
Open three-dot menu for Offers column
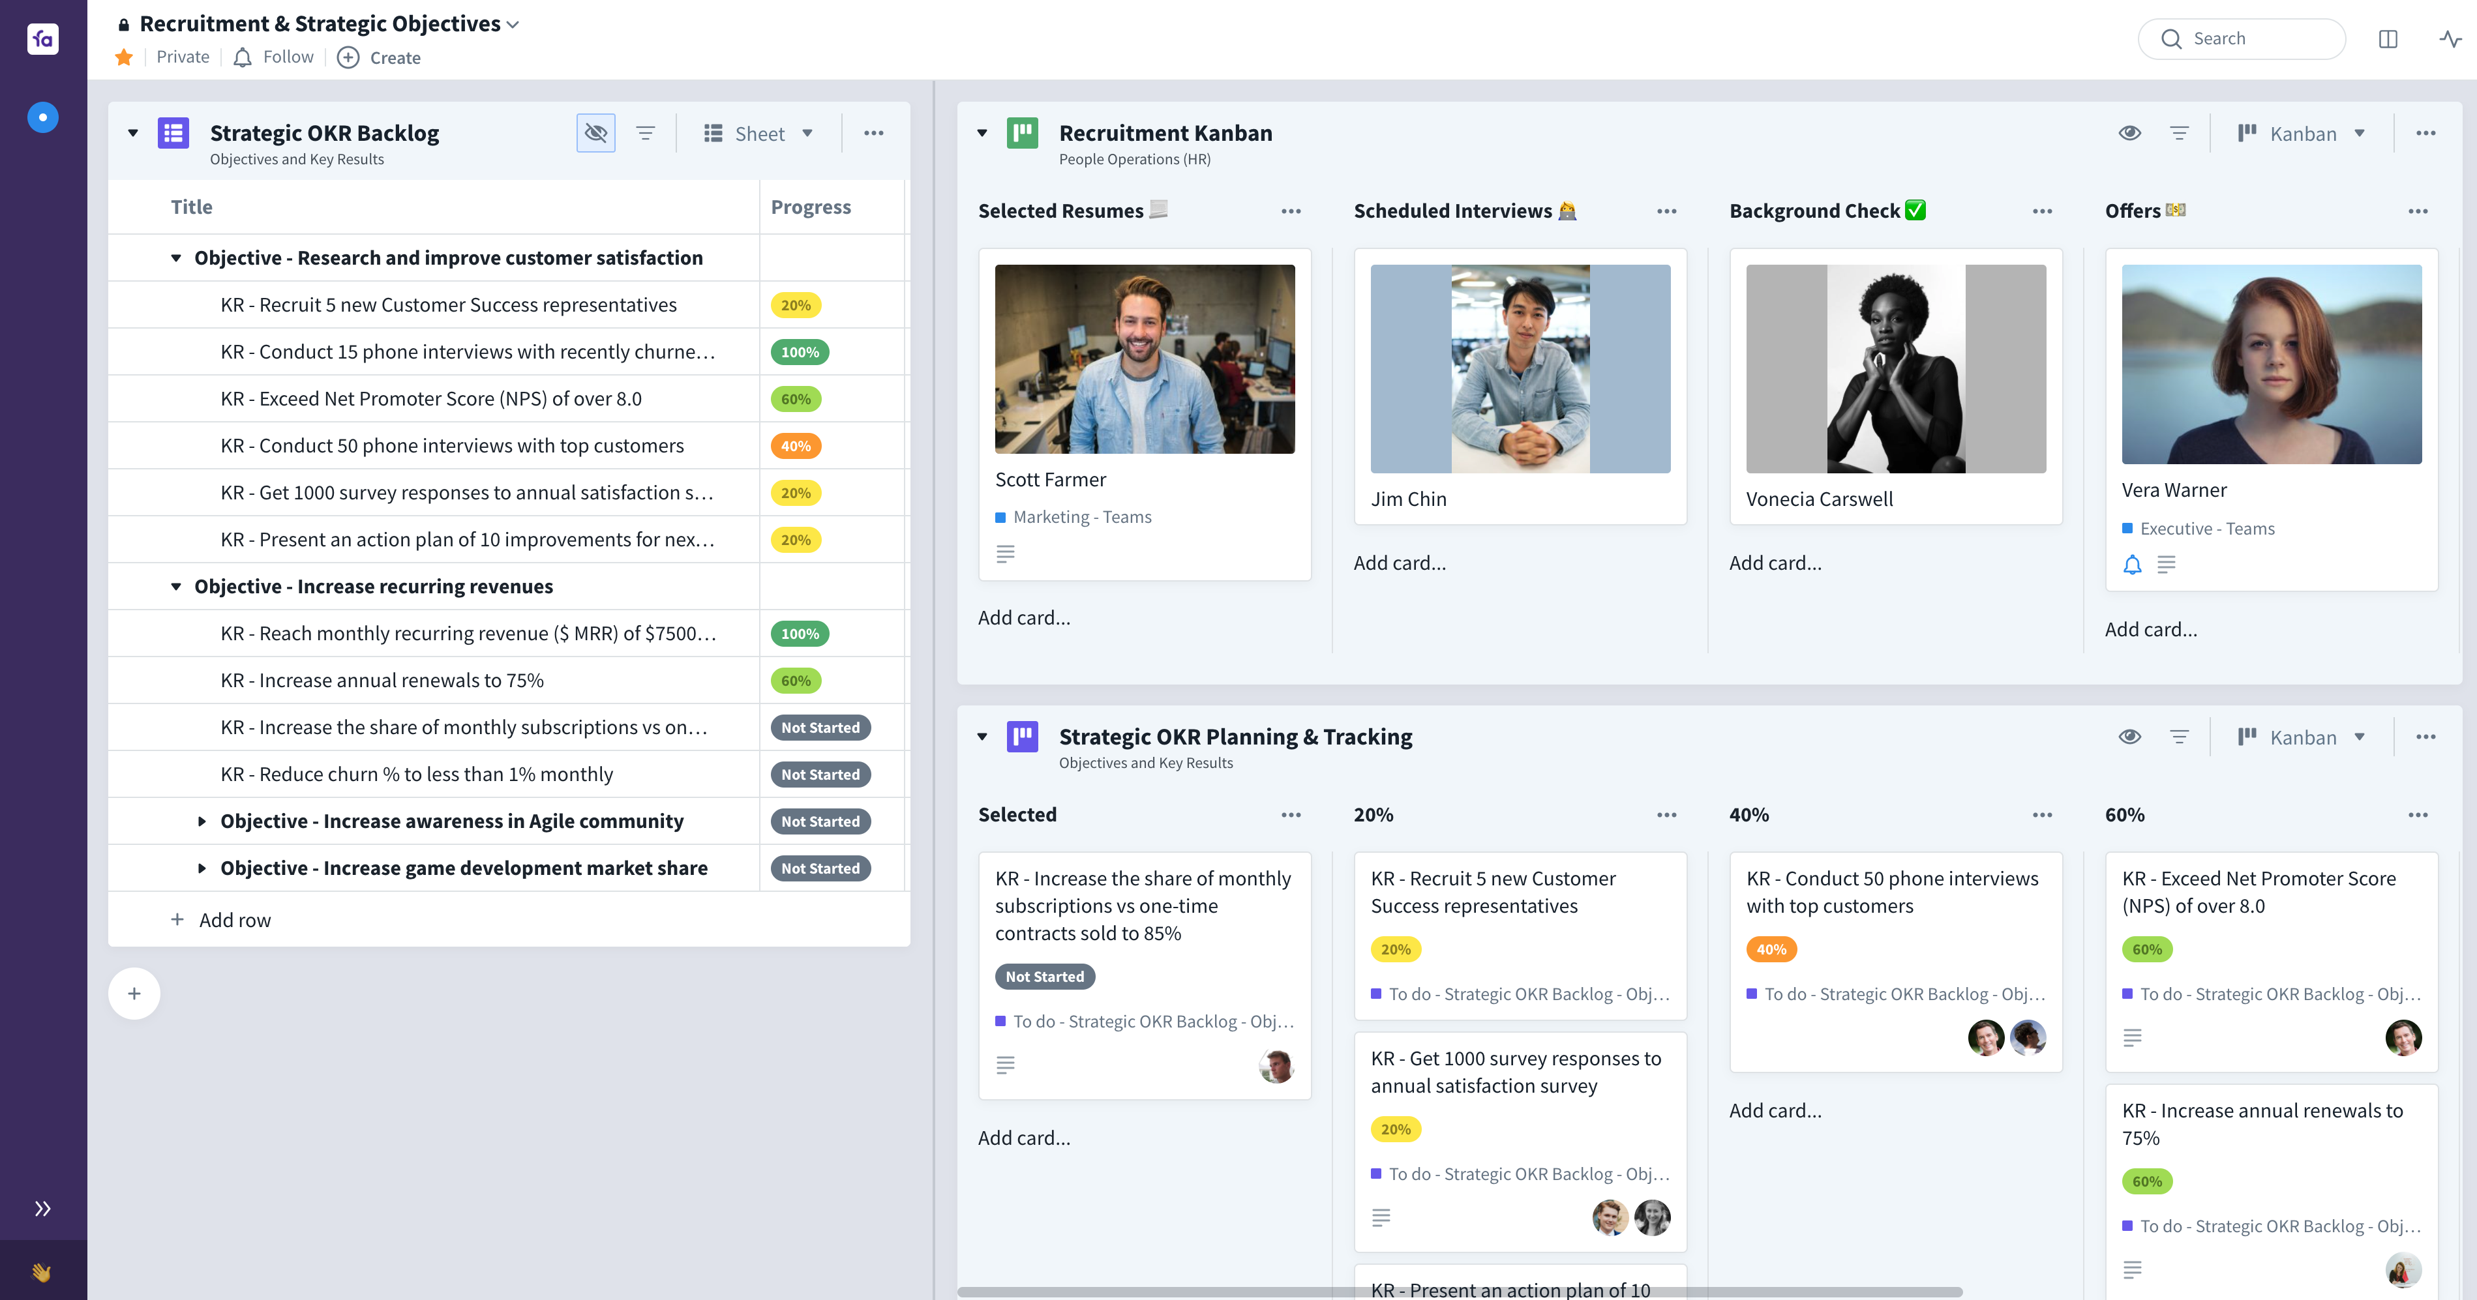pyautogui.click(x=2418, y=211)
